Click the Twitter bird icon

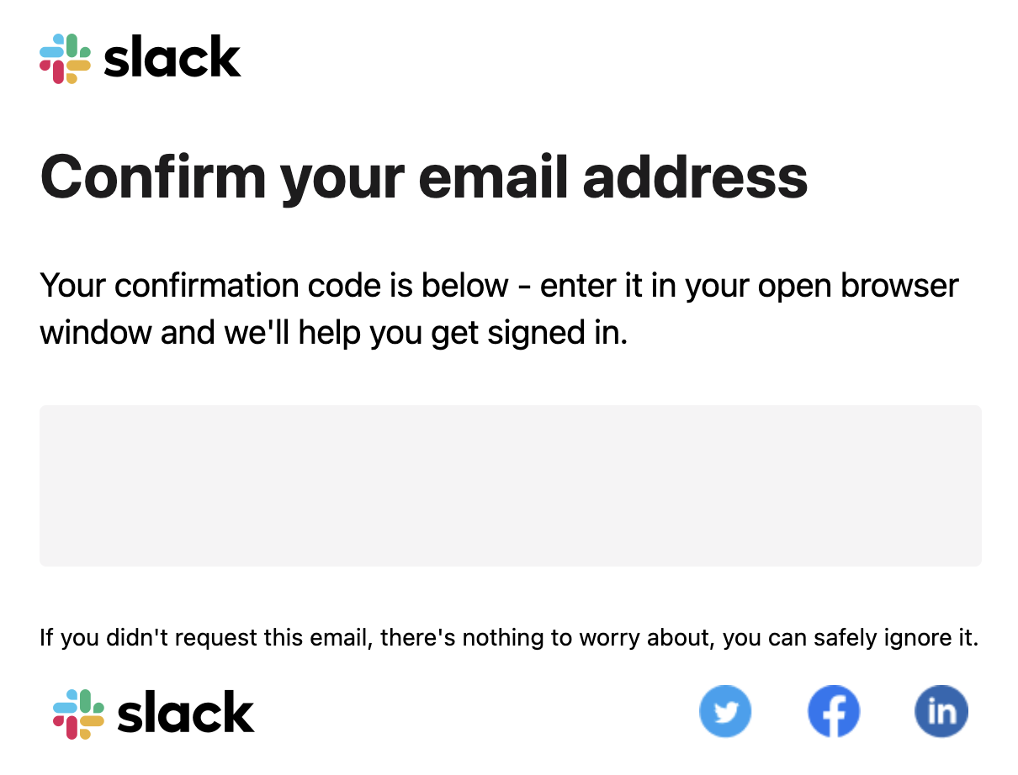point(725,712)
